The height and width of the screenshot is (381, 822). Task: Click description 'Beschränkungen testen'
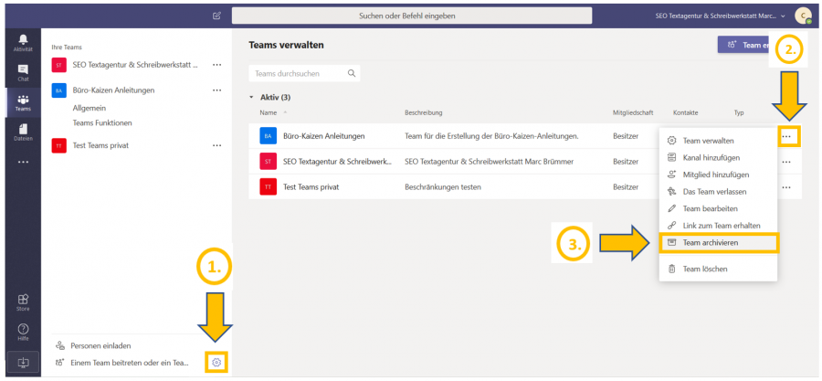click(x=443, y=186)
